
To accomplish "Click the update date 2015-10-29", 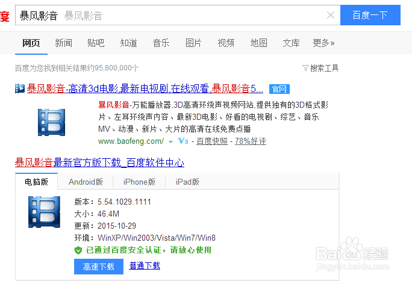I will pos(117,226).
